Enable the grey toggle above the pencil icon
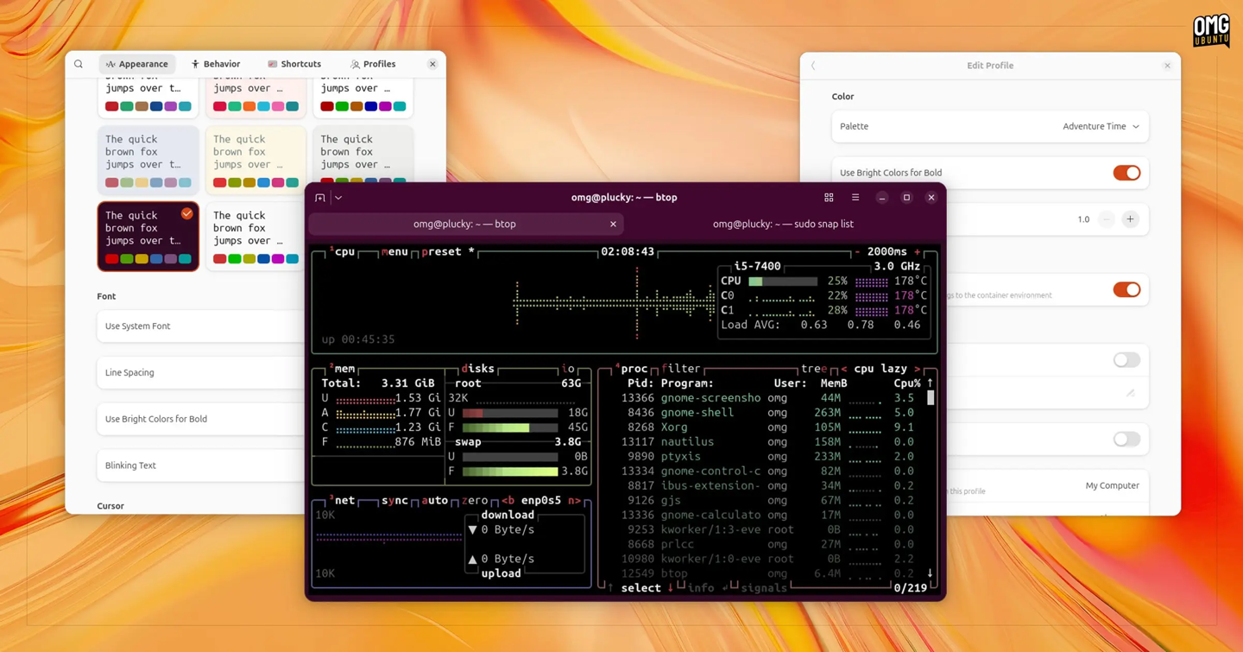 [x=1126, y=360]
